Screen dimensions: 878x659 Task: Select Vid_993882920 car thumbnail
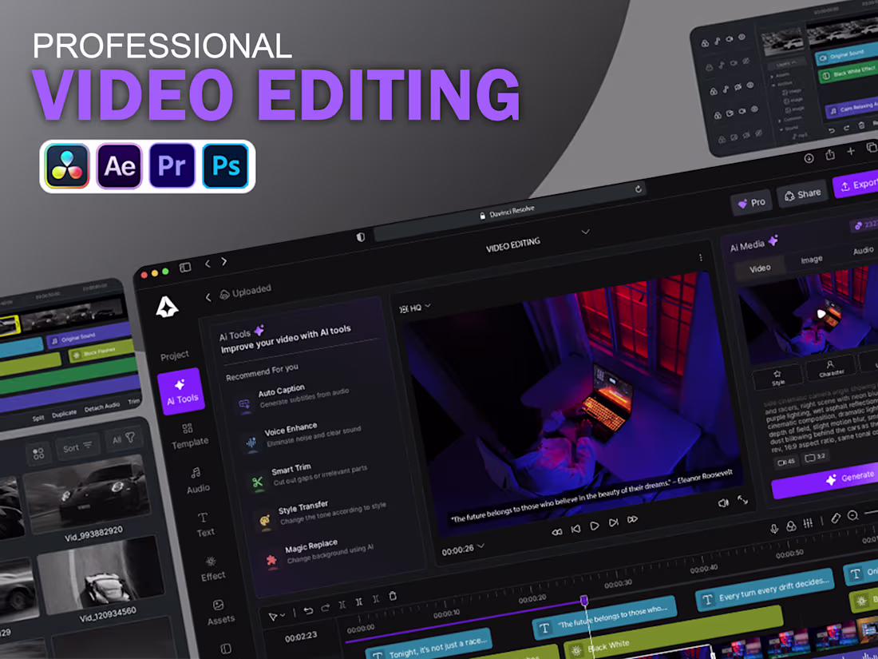[x=87, y=494]
